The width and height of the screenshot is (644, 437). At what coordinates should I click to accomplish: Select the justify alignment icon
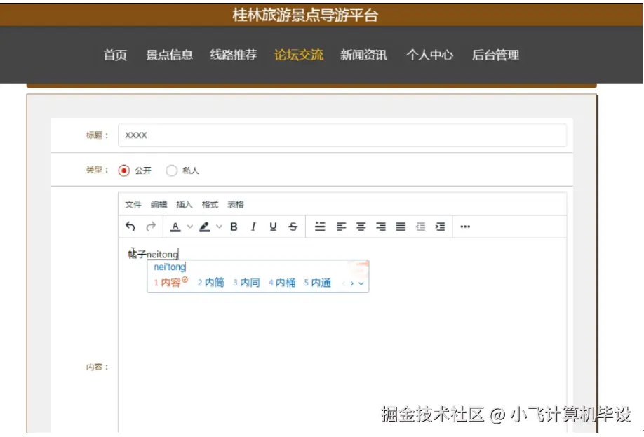(x=399, y=227)
